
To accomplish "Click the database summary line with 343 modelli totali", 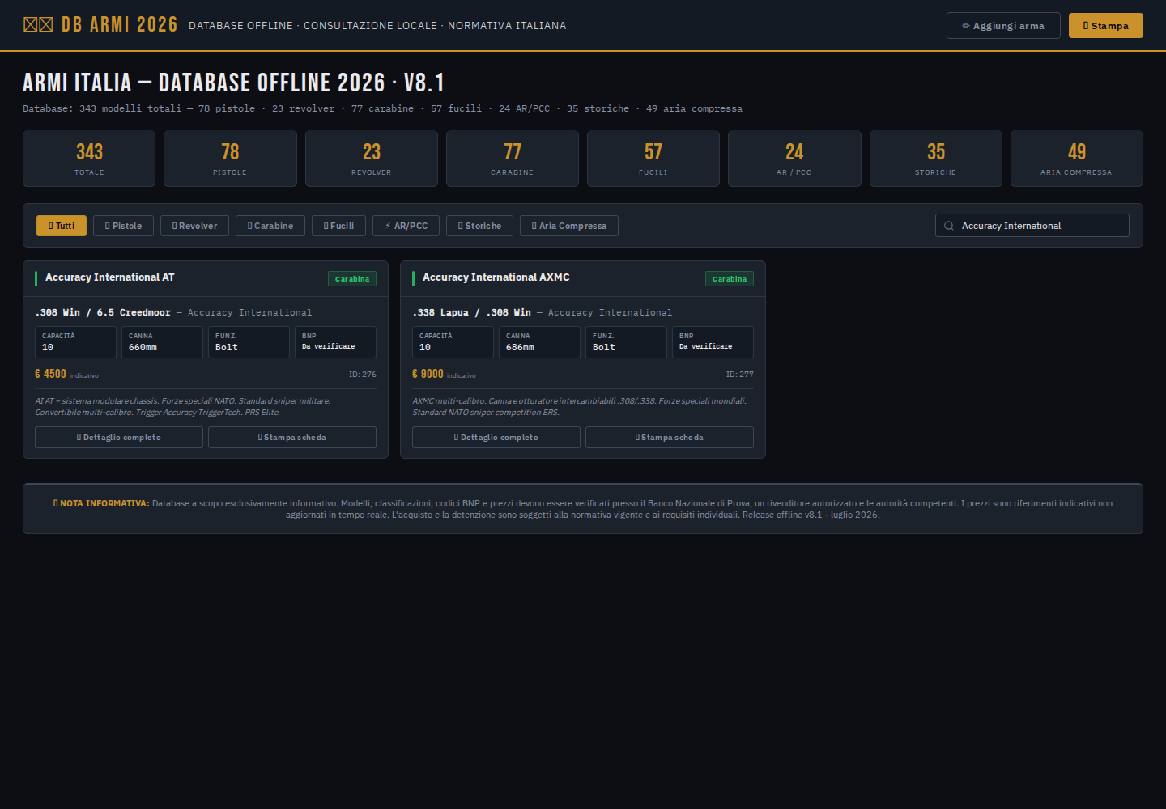I will [382, 108].
